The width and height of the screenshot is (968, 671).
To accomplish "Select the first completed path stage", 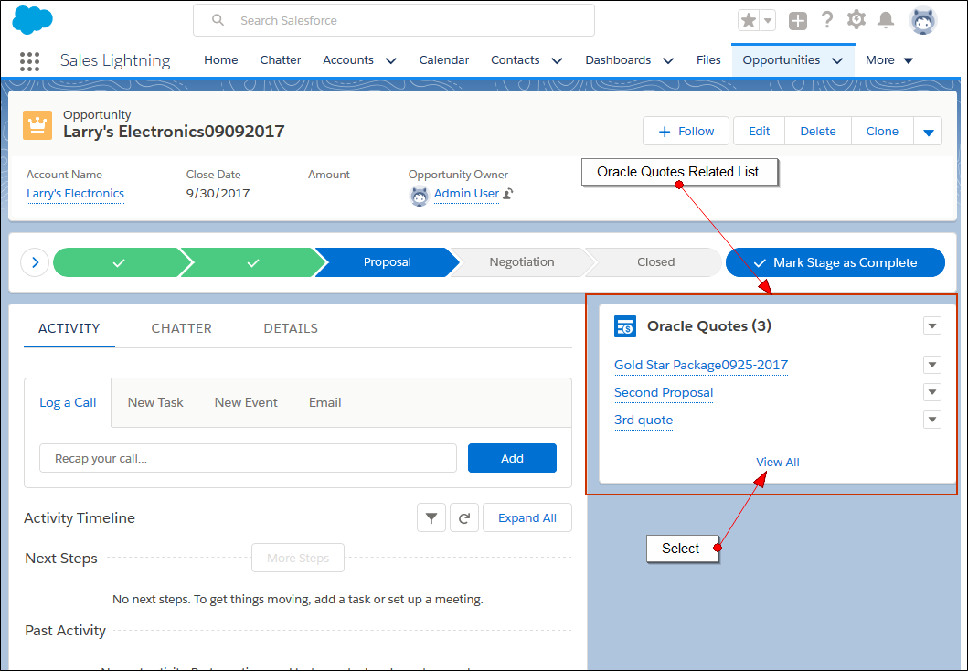I will (119, 262).
